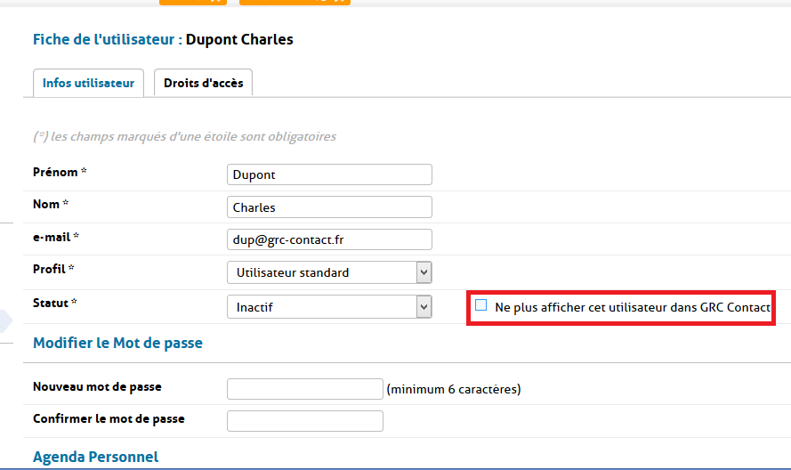Click into the Prénom field containing Dupont

coord(329,174)
